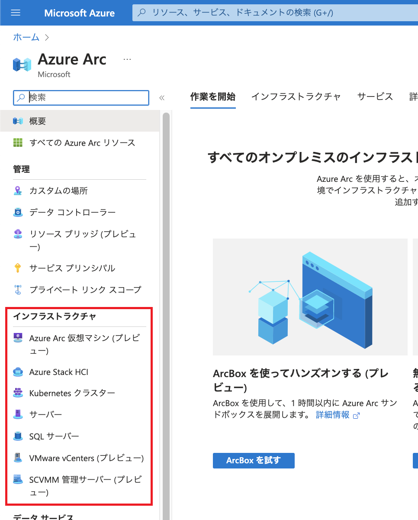418x520 pixels.
Task: Click the Azure Arc service logo icon
Action: [22, 65]
